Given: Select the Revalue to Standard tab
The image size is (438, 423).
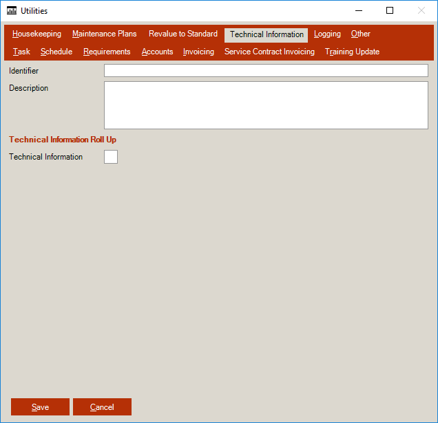Looking at the screenshot, I should tap(183, 34).
